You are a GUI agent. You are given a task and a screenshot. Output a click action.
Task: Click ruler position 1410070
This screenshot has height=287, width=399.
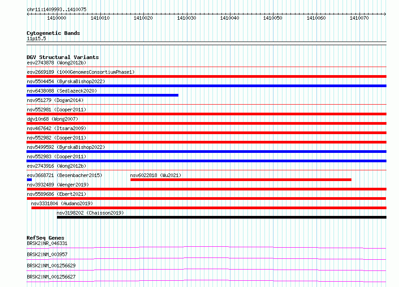point(359,18)
